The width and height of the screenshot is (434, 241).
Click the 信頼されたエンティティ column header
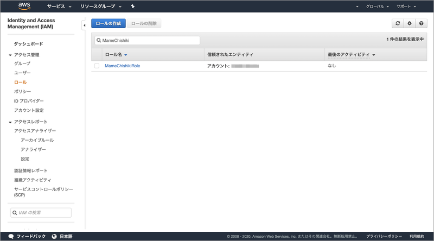(x=230, y=55)
